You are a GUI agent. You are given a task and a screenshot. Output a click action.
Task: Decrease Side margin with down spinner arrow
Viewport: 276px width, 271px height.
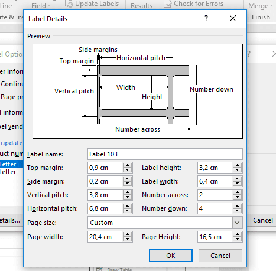tap(127, 184)
